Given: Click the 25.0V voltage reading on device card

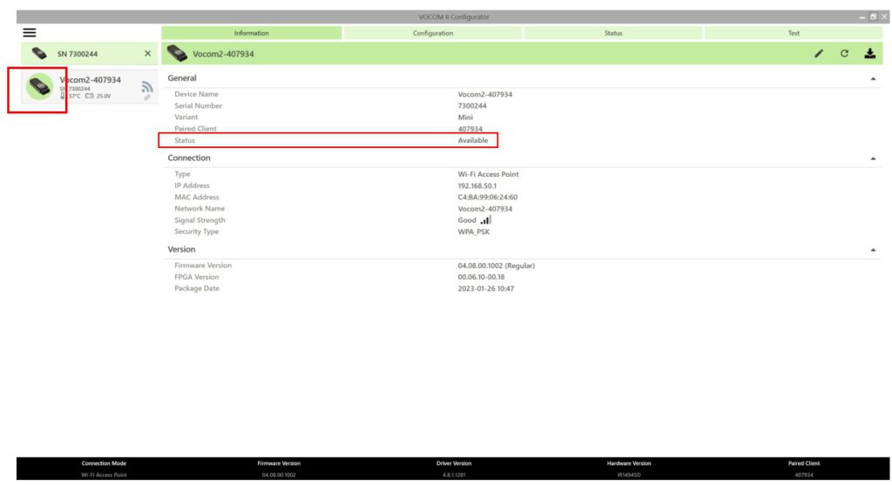Looking at the screenshot, I should (x=104, y=96).
